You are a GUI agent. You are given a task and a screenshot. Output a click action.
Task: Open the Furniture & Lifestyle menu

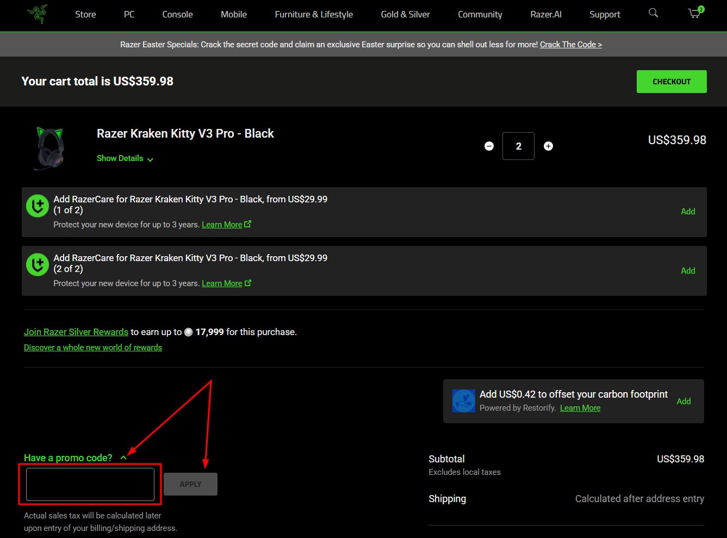[314, 15]
